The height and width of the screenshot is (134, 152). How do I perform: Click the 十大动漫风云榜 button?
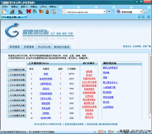point(17,116)
